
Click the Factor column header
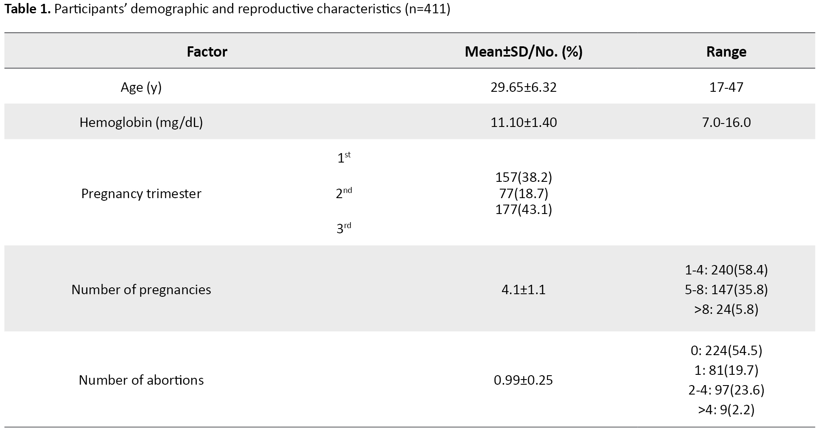pos(207,52)
